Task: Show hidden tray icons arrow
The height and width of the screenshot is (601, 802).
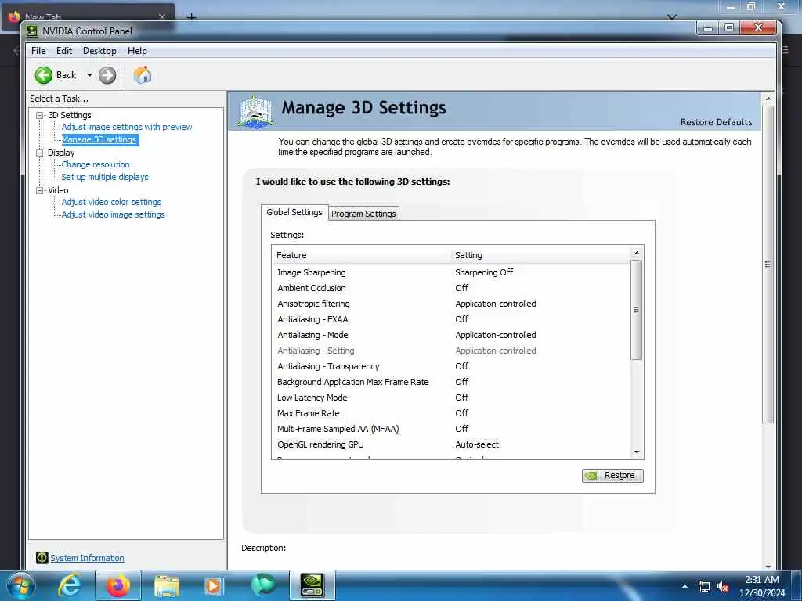Action: point(685,586)
